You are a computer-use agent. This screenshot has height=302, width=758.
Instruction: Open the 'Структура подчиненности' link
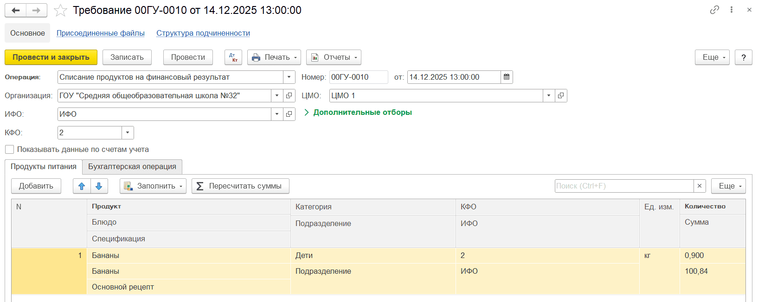click(203, 33)
